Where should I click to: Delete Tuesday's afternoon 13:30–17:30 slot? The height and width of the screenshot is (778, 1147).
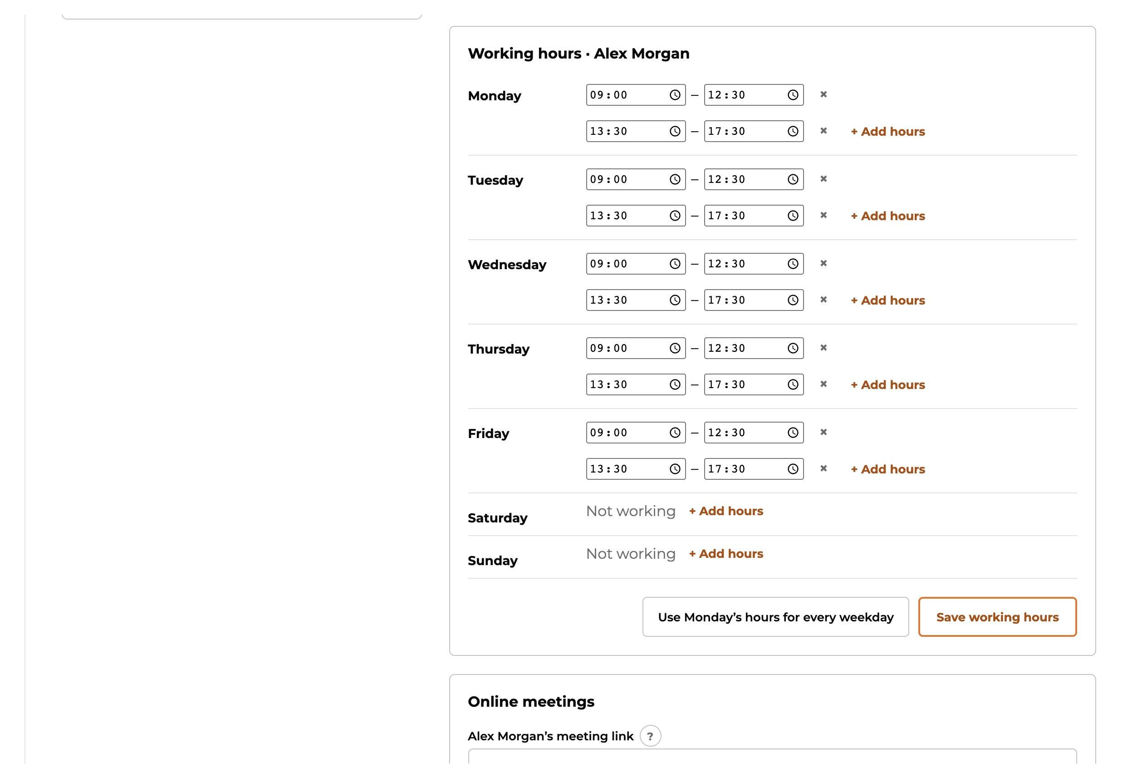coord(823,215)
